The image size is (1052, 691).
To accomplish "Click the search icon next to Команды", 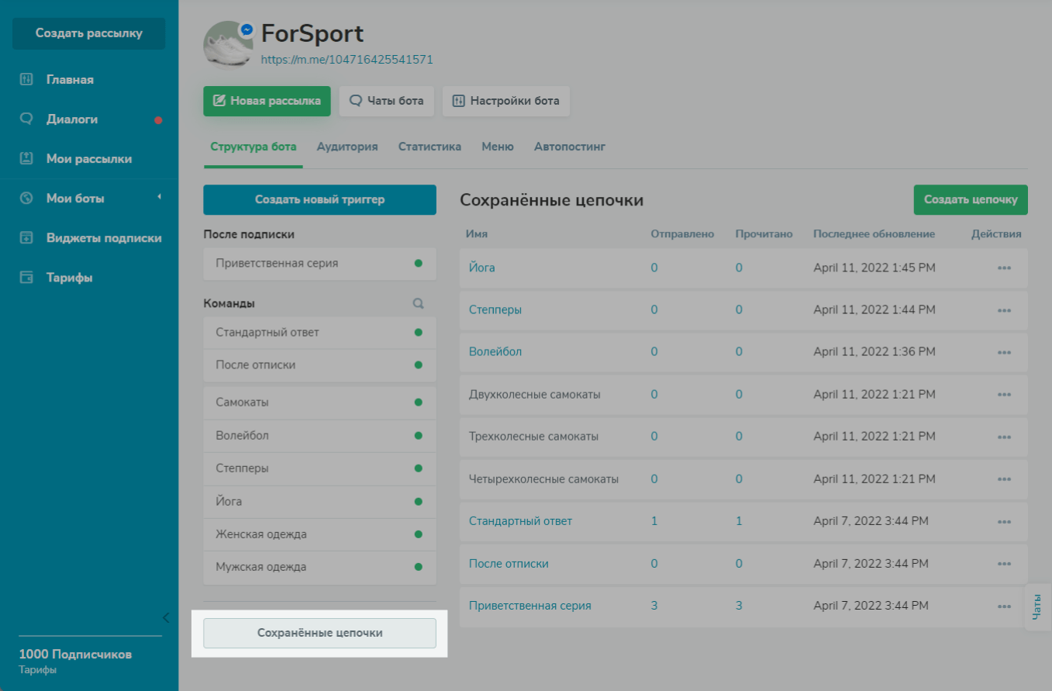I will [419, 304].
